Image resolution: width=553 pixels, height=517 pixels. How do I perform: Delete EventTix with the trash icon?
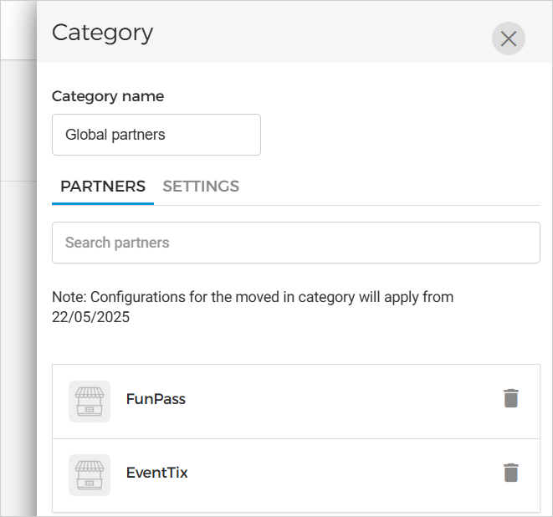point(510,473)
